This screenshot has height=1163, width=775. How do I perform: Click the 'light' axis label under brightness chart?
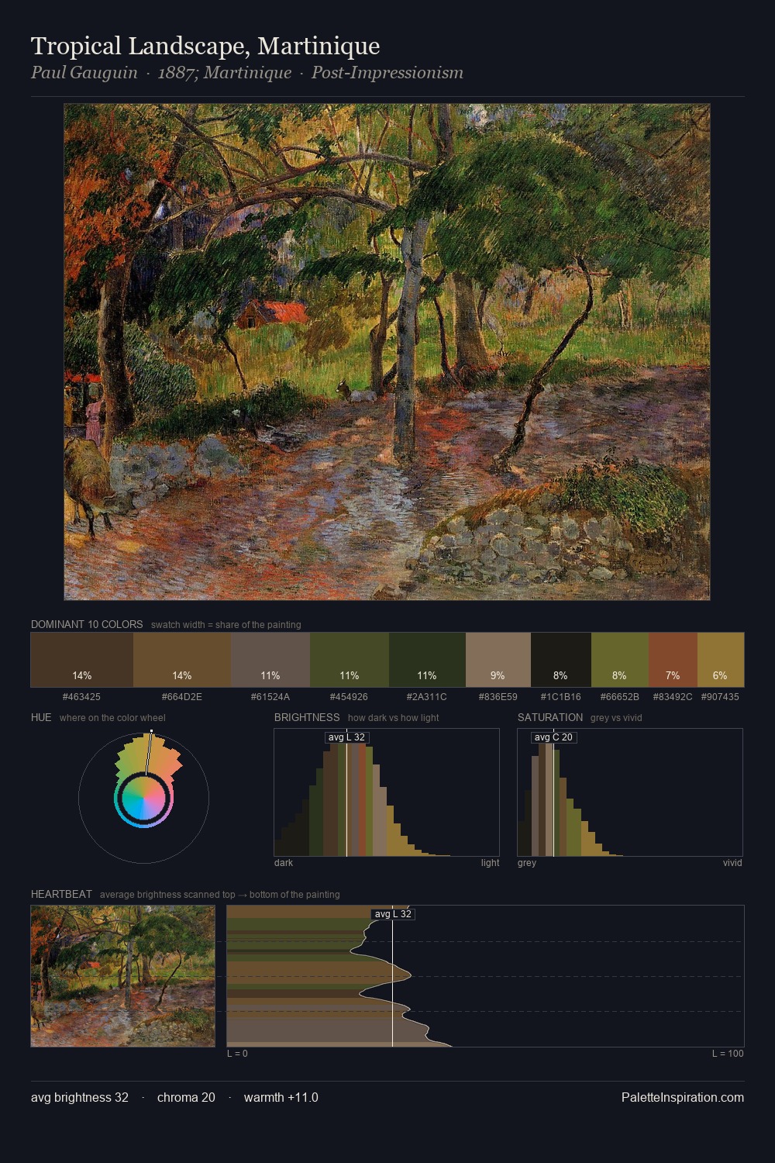pos(491,863)
